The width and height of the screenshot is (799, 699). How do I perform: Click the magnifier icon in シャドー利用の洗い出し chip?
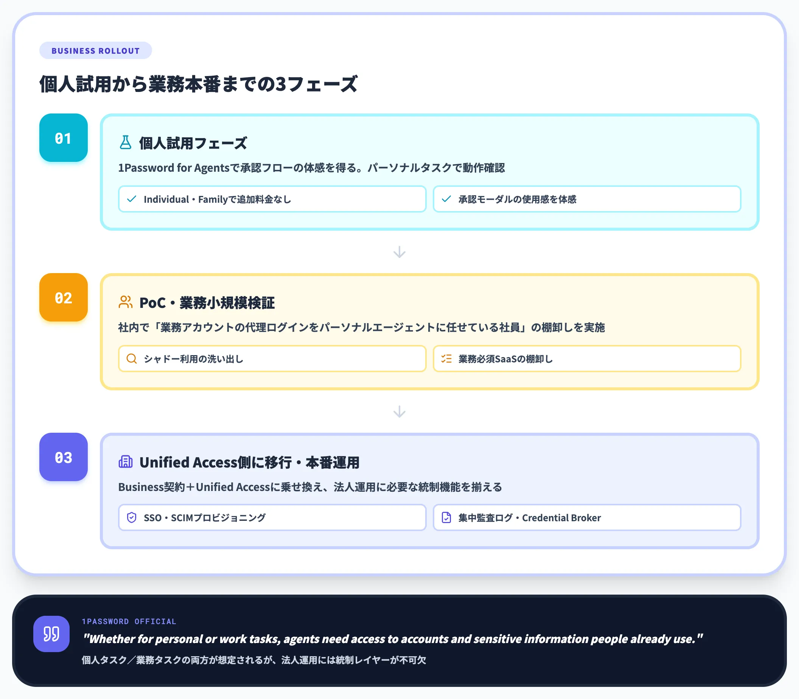[x=132, y=359]
